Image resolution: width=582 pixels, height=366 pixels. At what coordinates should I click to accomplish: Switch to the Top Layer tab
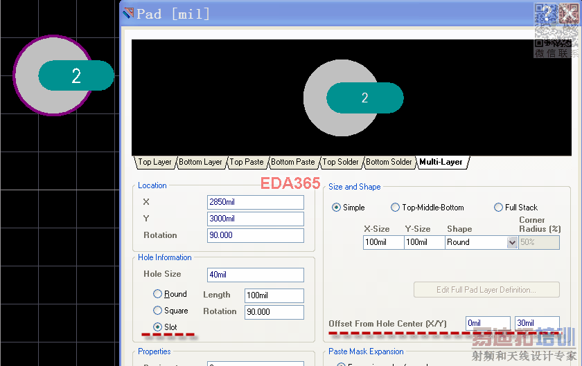(155, 162)
